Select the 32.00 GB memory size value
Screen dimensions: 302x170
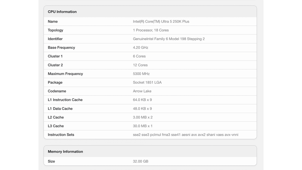click(x=140, y=161)
